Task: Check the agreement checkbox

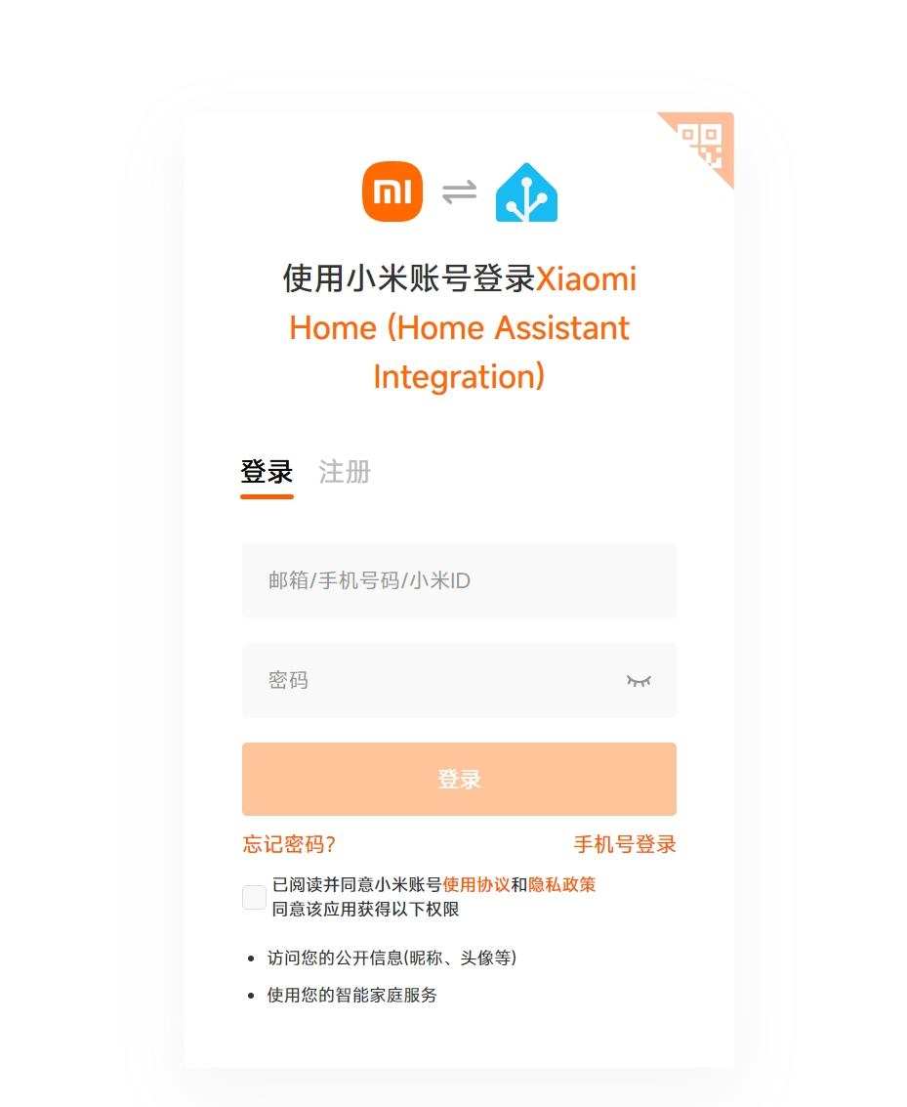Action: [254, 897]
